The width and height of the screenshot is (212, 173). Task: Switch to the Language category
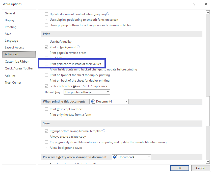tap(19, 41)
